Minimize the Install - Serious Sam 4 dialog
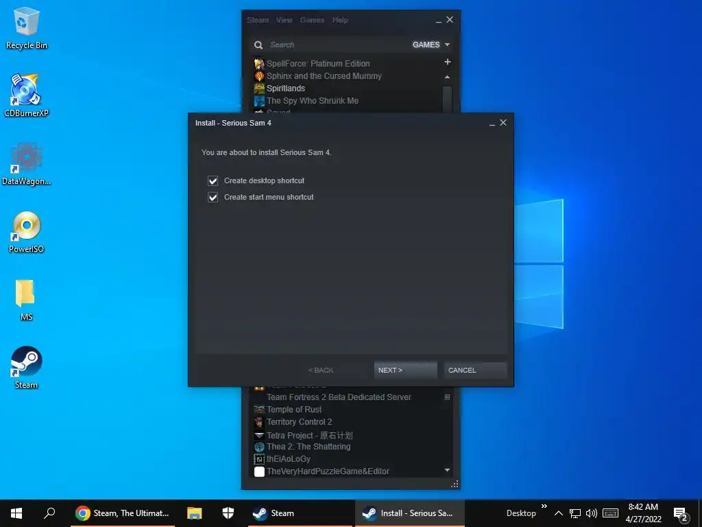Screen dimensions: 702x527 492,124
